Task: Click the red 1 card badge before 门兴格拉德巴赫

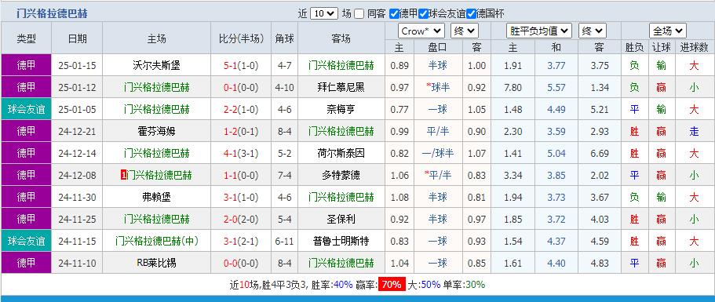Action: click(x=123, y=175)
